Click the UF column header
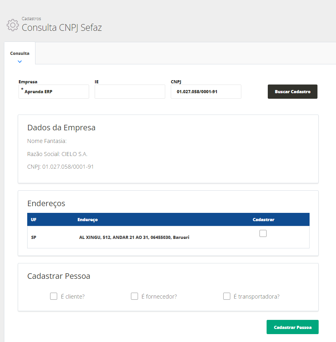This screenshot has height=342, width=336. tap(34, 220)
